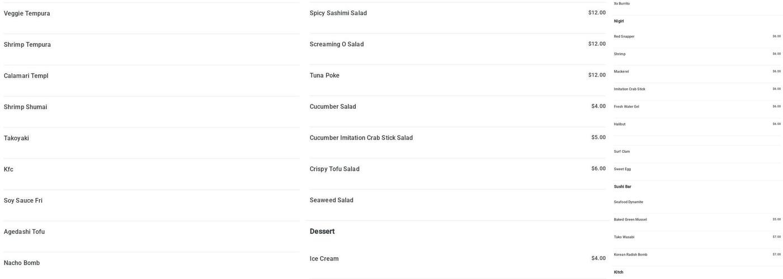783x279 pixels.
Task: Select the Takoyaki menu item
Action: click(17, 138)
